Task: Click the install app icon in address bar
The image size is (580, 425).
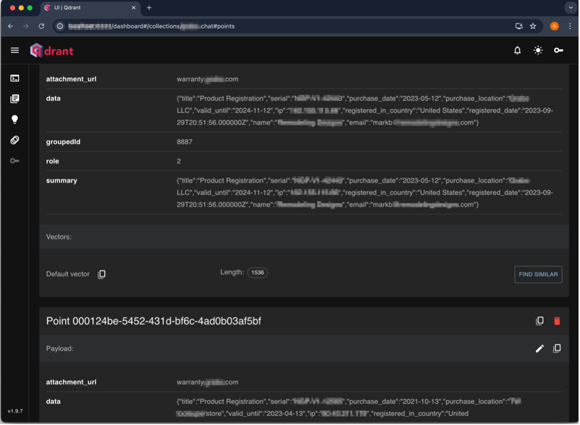Action: (x=519, y=26)
